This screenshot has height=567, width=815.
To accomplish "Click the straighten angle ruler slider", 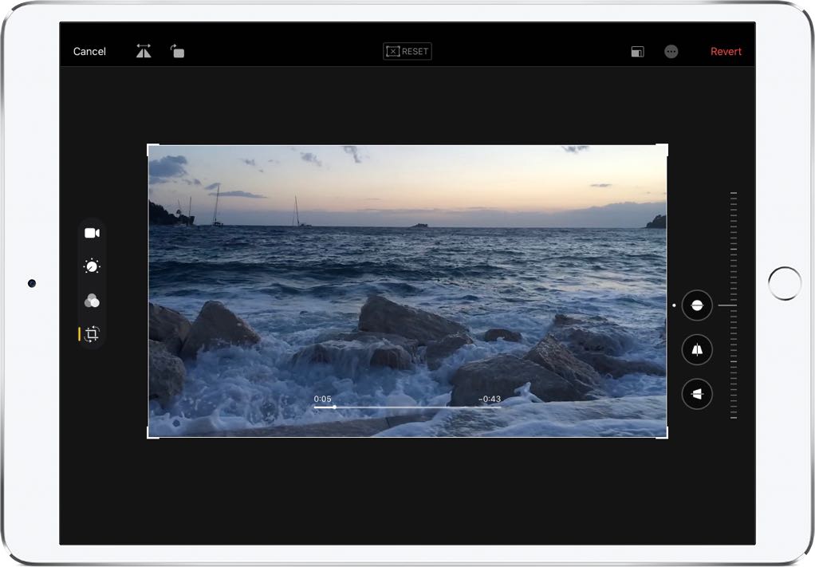I will (x=733, y=305).
